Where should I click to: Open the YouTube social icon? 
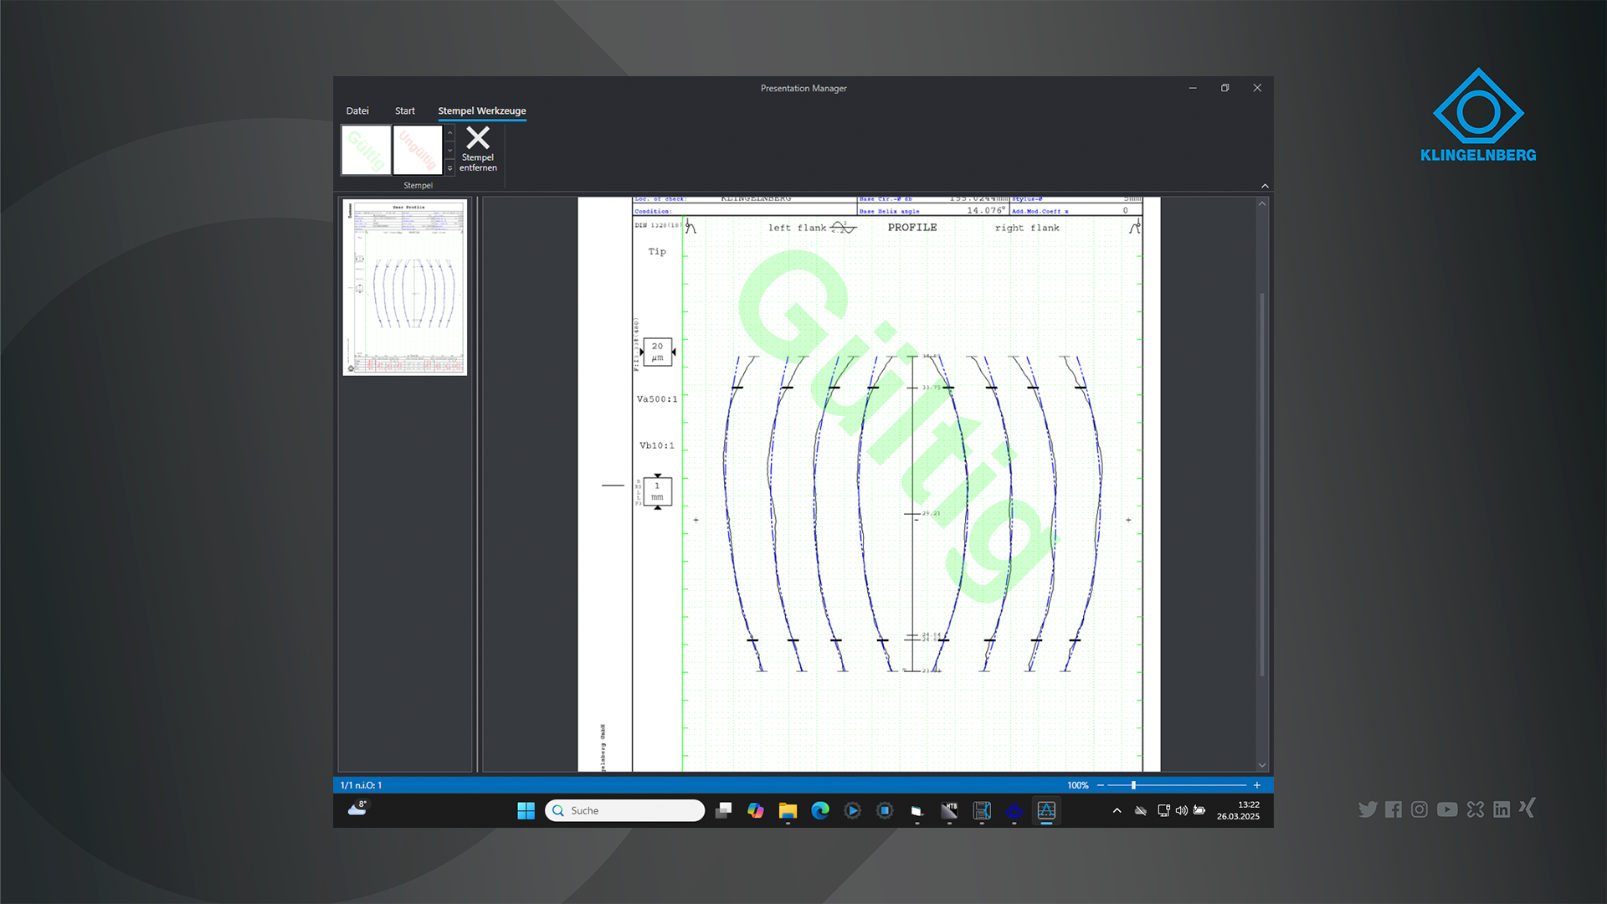point(1447,809)
